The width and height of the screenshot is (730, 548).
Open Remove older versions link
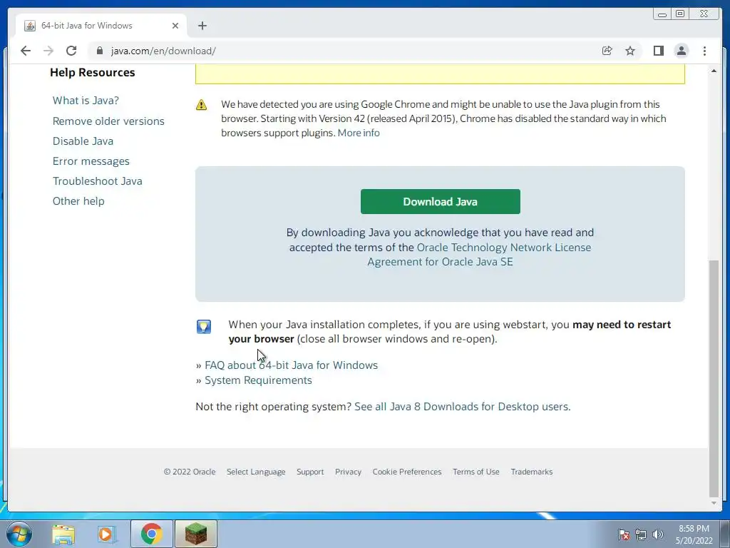pos(108,121)
